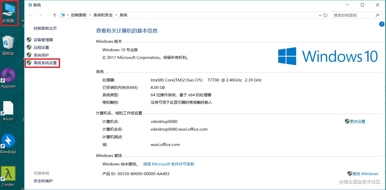
Task: Go up one level arrow
Action: [x=54, y=15]
